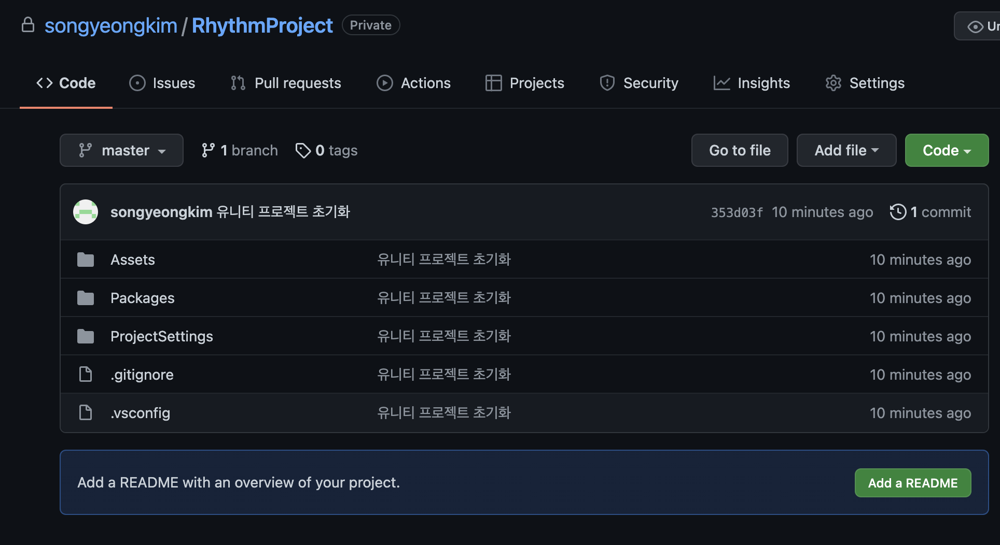Click songyeongkim's commit avatar
Image resolution: width=1000 pixels, height=545 pixels.
[x=86, y=212]
